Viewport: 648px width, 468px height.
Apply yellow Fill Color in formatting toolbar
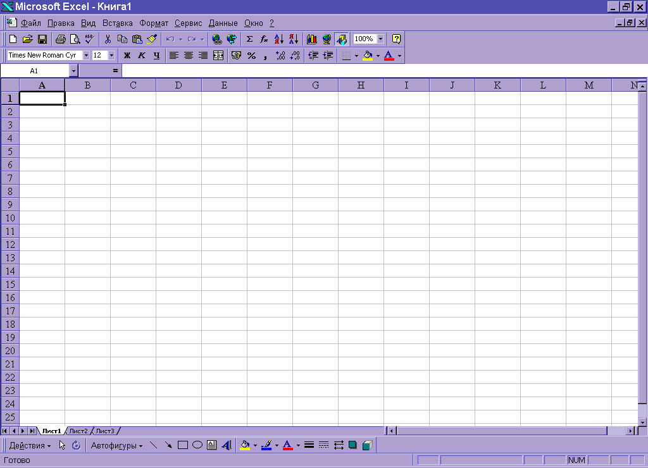(x=368, y=56)
